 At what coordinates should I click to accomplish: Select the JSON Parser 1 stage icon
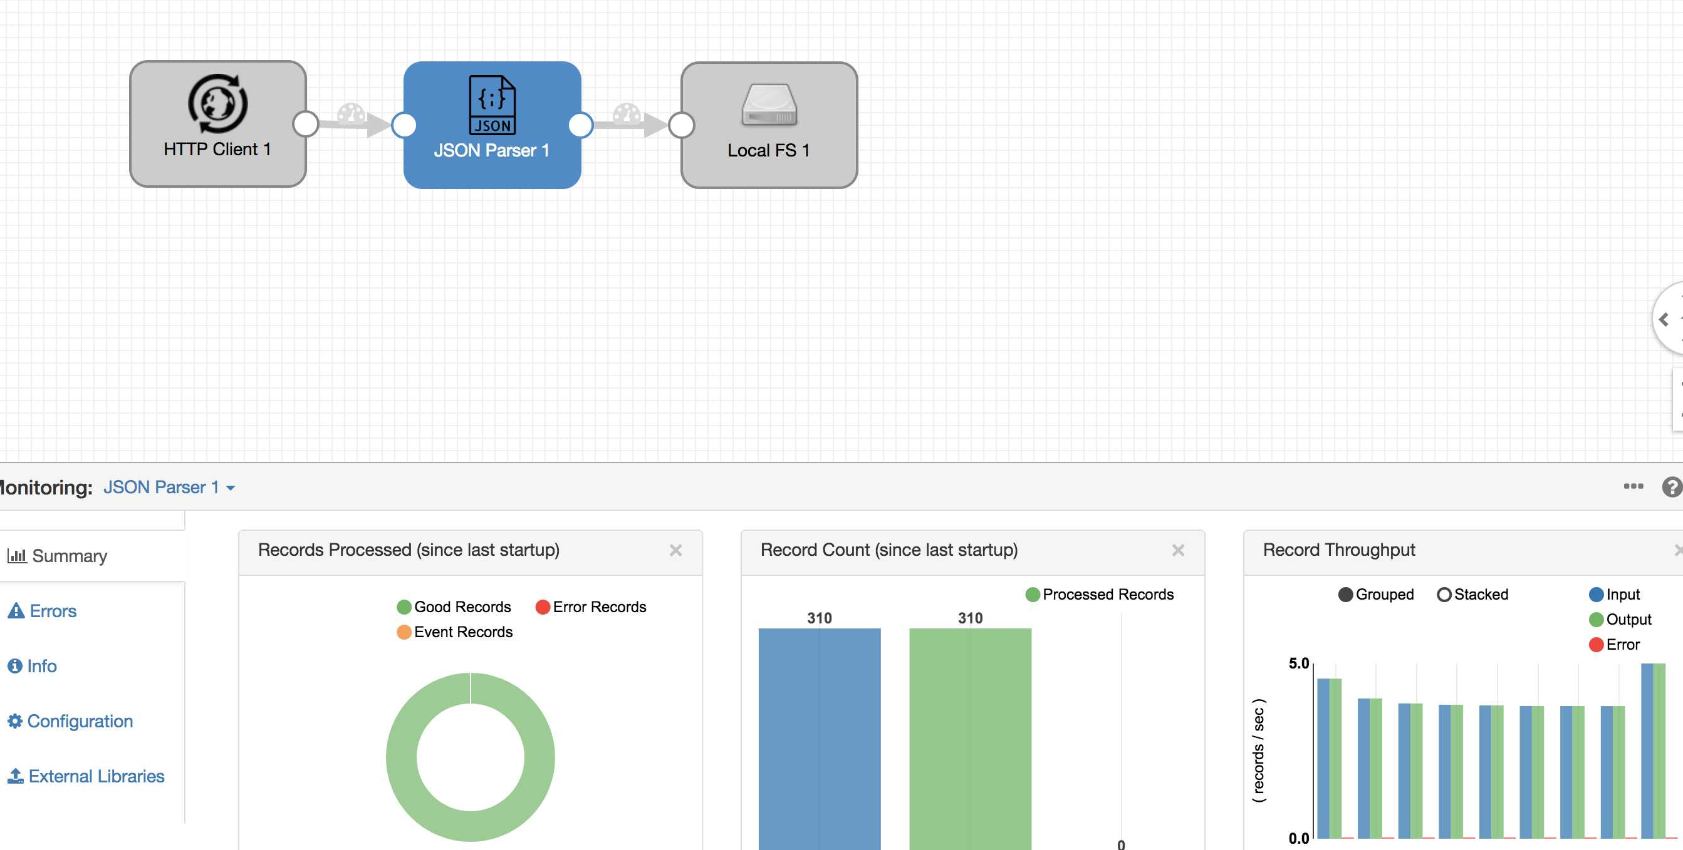pos(492,105)
